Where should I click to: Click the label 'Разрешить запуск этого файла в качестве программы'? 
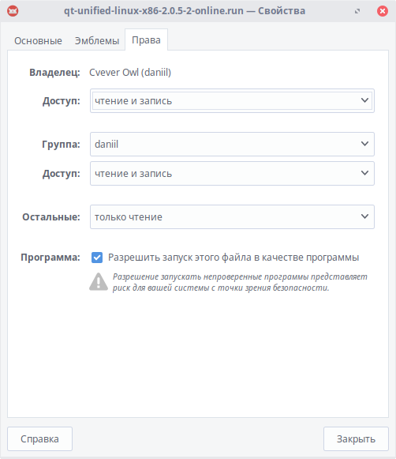point(233,258)
